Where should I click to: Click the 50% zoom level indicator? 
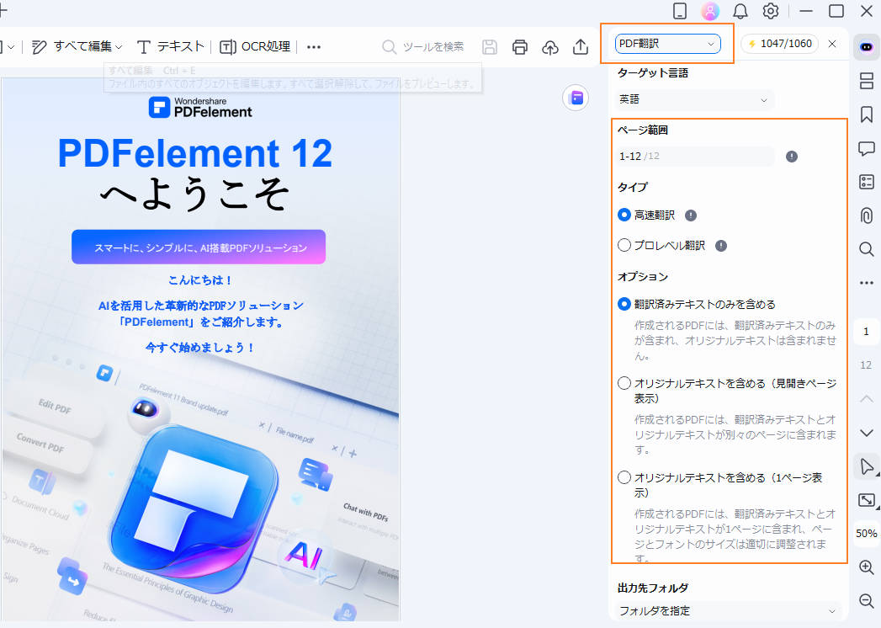(867, 533)
